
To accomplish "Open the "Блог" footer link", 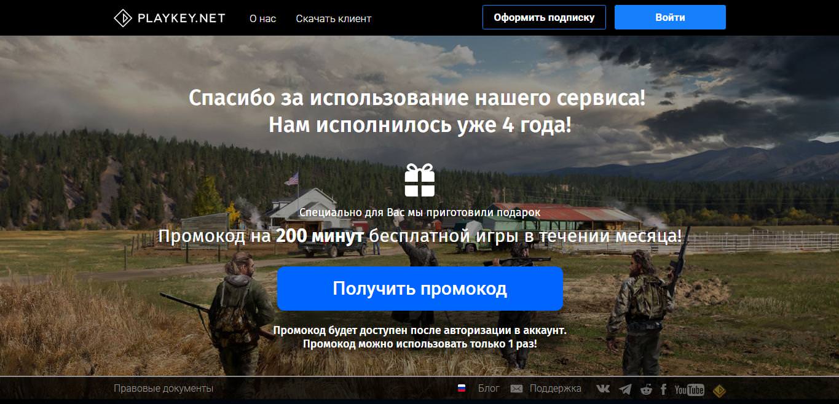I will (x=489, y=389).
